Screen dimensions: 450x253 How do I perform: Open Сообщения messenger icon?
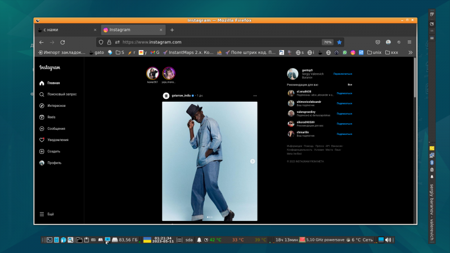[42, 128]
